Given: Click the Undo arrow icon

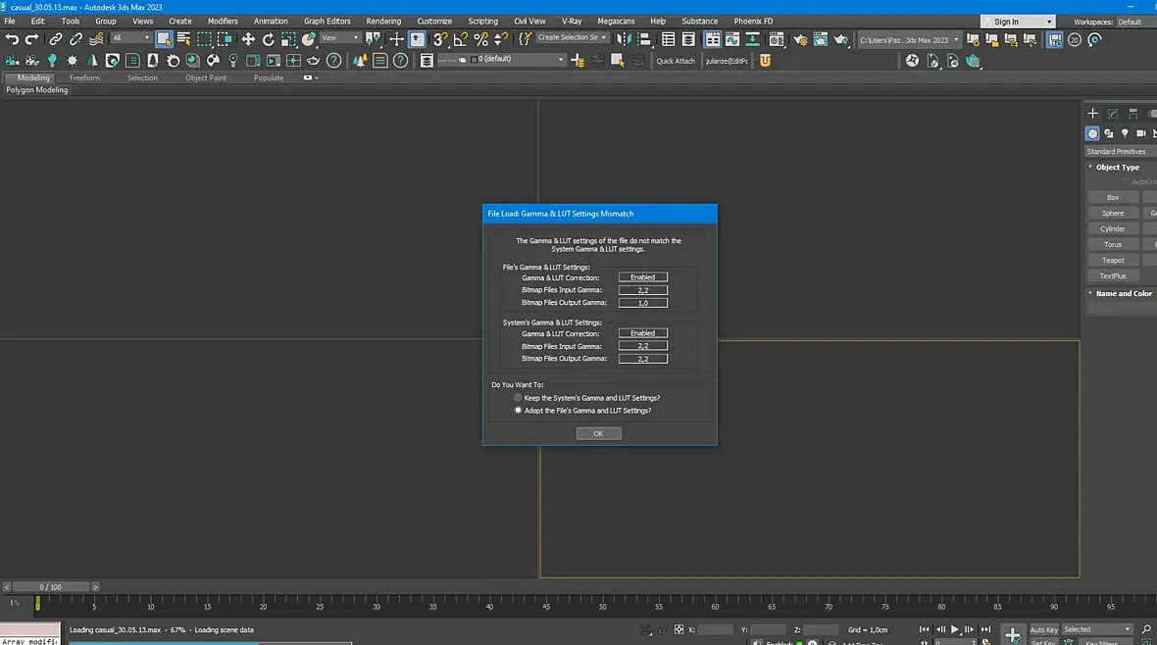Looking at the screenshot, I should click(x=12, y=39).
